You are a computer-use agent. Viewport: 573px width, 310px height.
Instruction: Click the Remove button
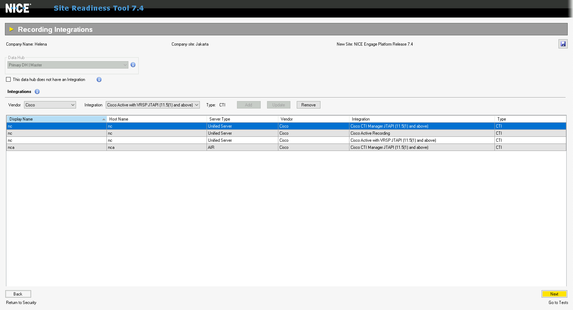pos(308,105)
